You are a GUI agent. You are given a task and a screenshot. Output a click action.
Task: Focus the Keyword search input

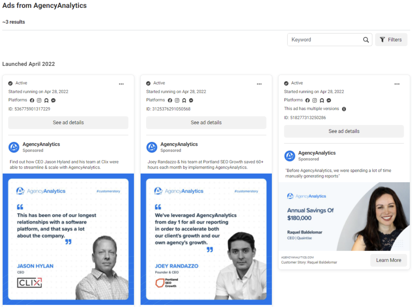[329, 40]
